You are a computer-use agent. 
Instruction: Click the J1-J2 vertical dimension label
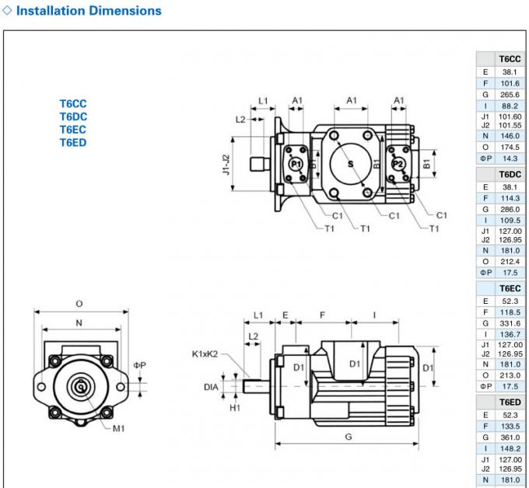click(x=226, y=165)
